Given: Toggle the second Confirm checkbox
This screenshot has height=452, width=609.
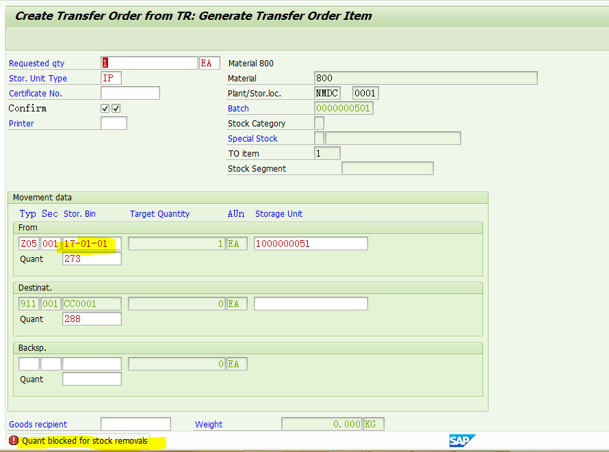Looking at the screenshot, I should 116,108.
